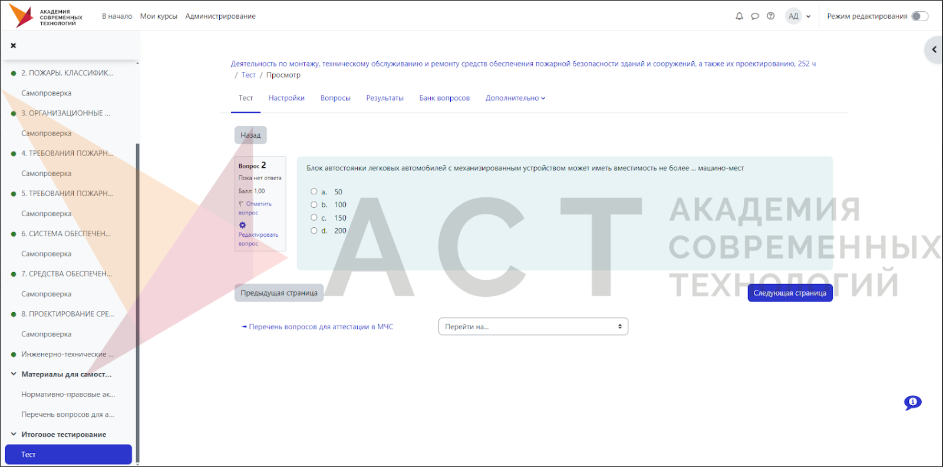Viewport: 943px width, 467px height.
Task: Open Перечень вопросов для а... in the sidebar
Action: click(68, 415)
